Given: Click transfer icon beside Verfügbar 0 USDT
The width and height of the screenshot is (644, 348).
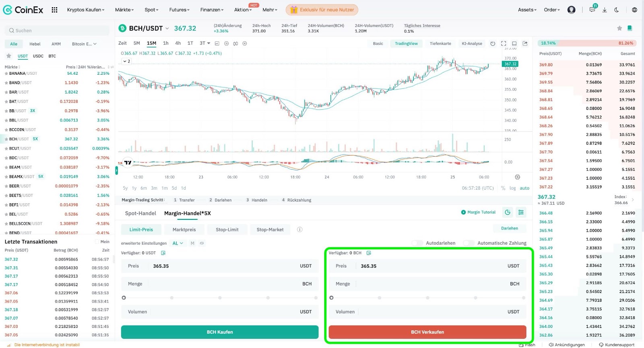Looking at the screenshot, I should 163,253.
